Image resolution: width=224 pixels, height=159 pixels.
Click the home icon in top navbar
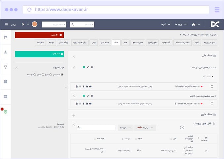point(194,24)
